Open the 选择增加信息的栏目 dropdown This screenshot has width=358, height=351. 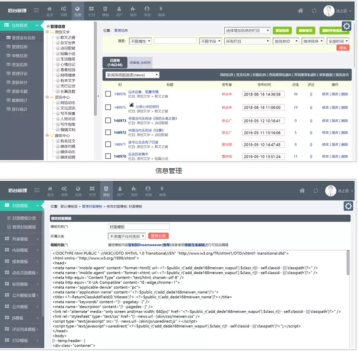tap(247, 30)
